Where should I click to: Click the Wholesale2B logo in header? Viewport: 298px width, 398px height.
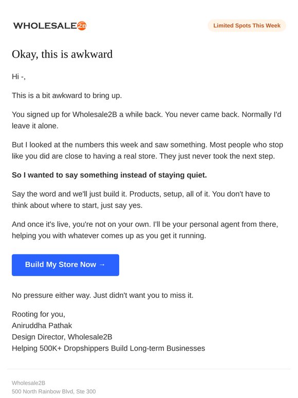coord(50,26)
